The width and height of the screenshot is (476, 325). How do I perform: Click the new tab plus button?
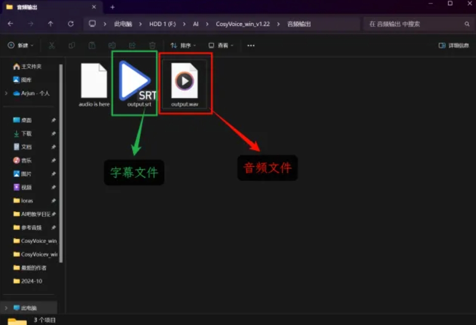point(111,8)
